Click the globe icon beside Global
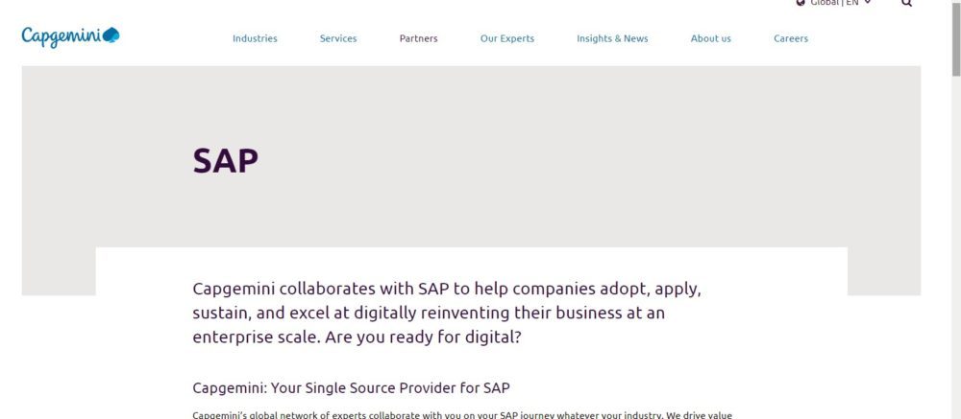 point(801,3)
